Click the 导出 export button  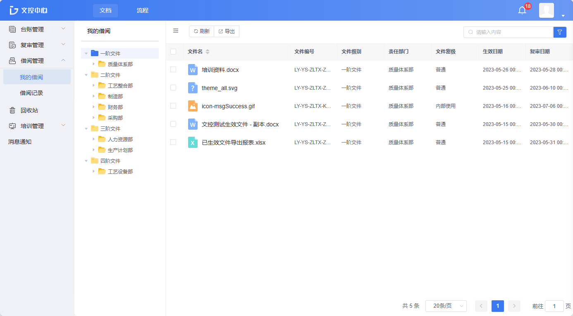(x=226, y=31)
